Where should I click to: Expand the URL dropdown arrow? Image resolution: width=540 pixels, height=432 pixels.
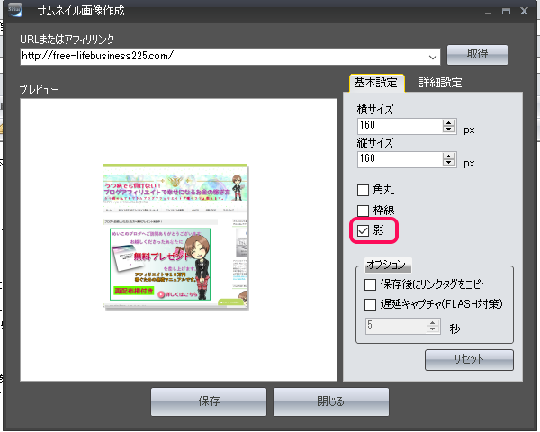[434, 57]
